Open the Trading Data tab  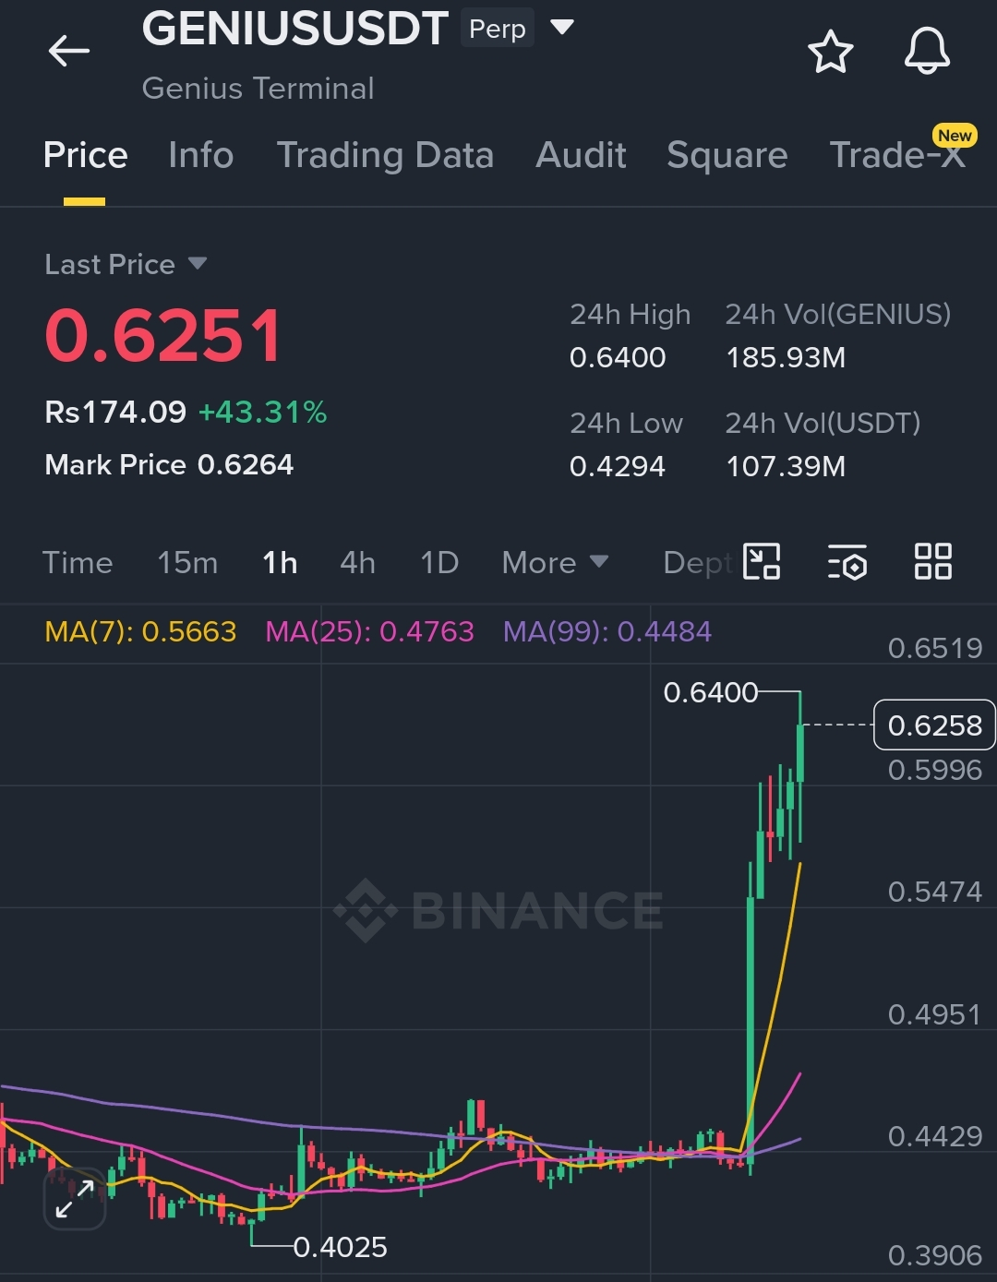(385, 155)
